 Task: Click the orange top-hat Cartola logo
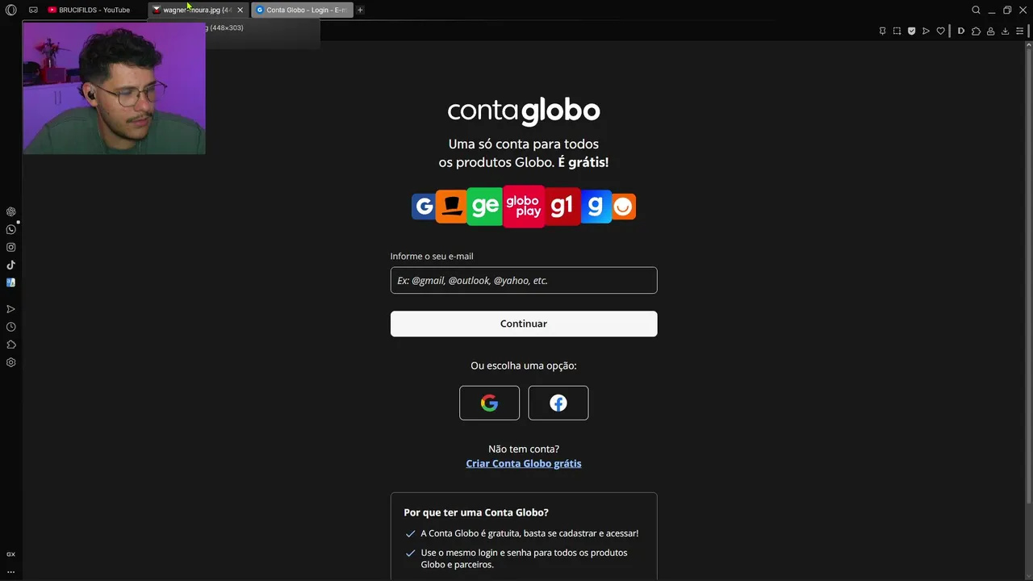[x=452, y=207]
